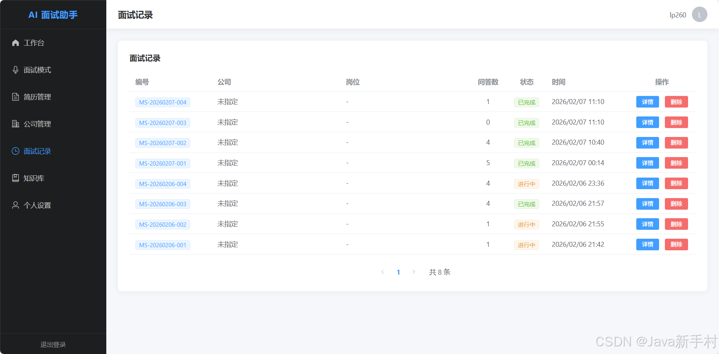Open 面试模式 menu item
Screen dimensions: 719x354
pos(53,70)
